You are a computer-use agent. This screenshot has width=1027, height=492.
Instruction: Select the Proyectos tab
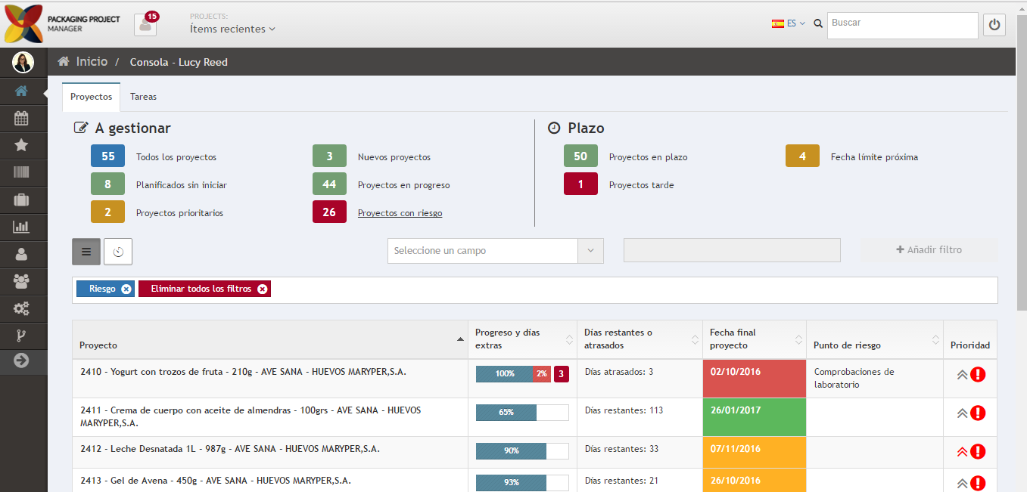click(91, 97)
